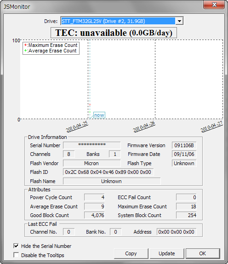Image resolution: width=228 pixels, height=264 pixels.
Task: Close the JSMonitor window
Action: coord(214,5)
